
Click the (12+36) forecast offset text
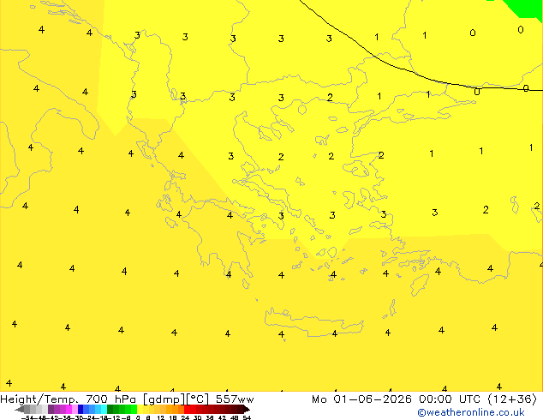[512, 399]
